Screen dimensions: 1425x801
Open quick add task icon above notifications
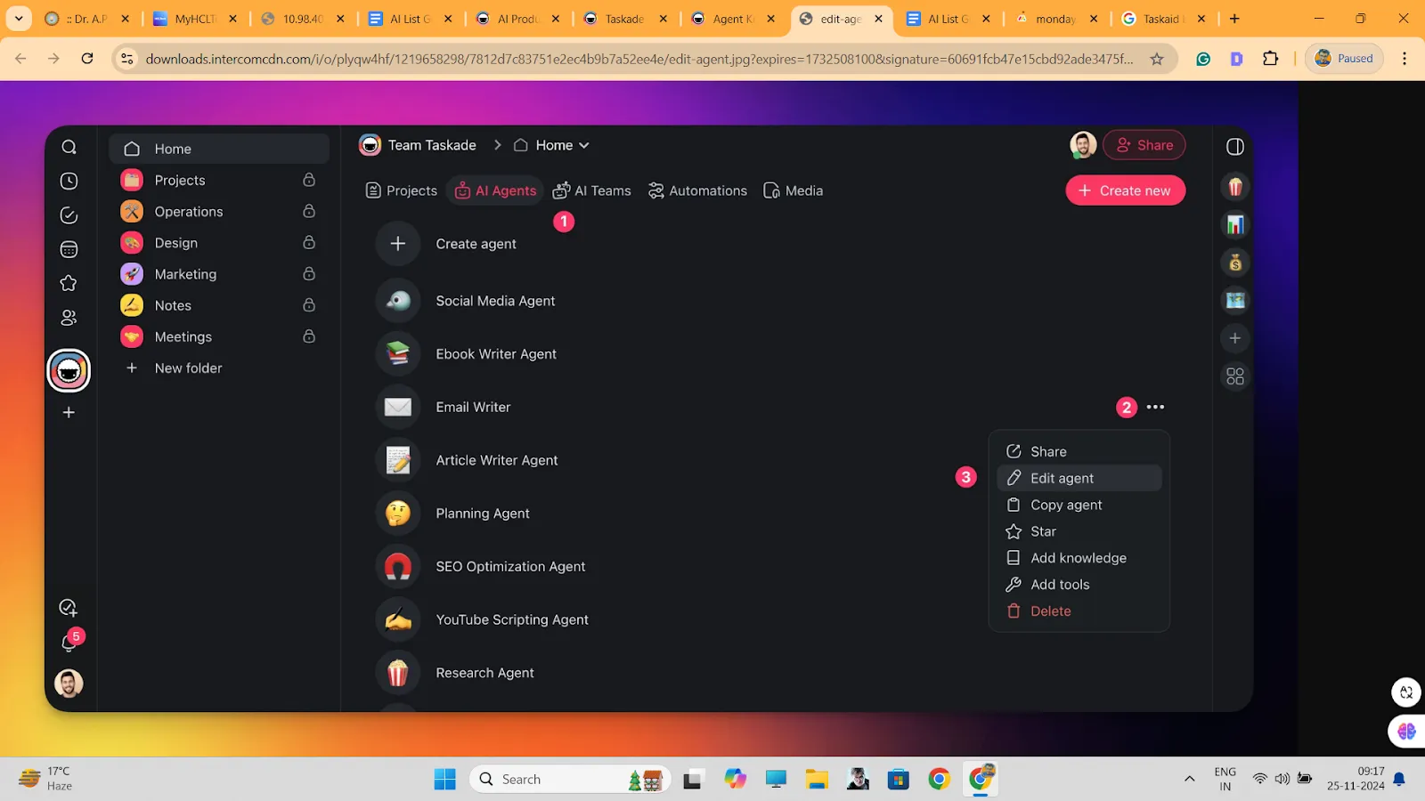pos(69,608)
